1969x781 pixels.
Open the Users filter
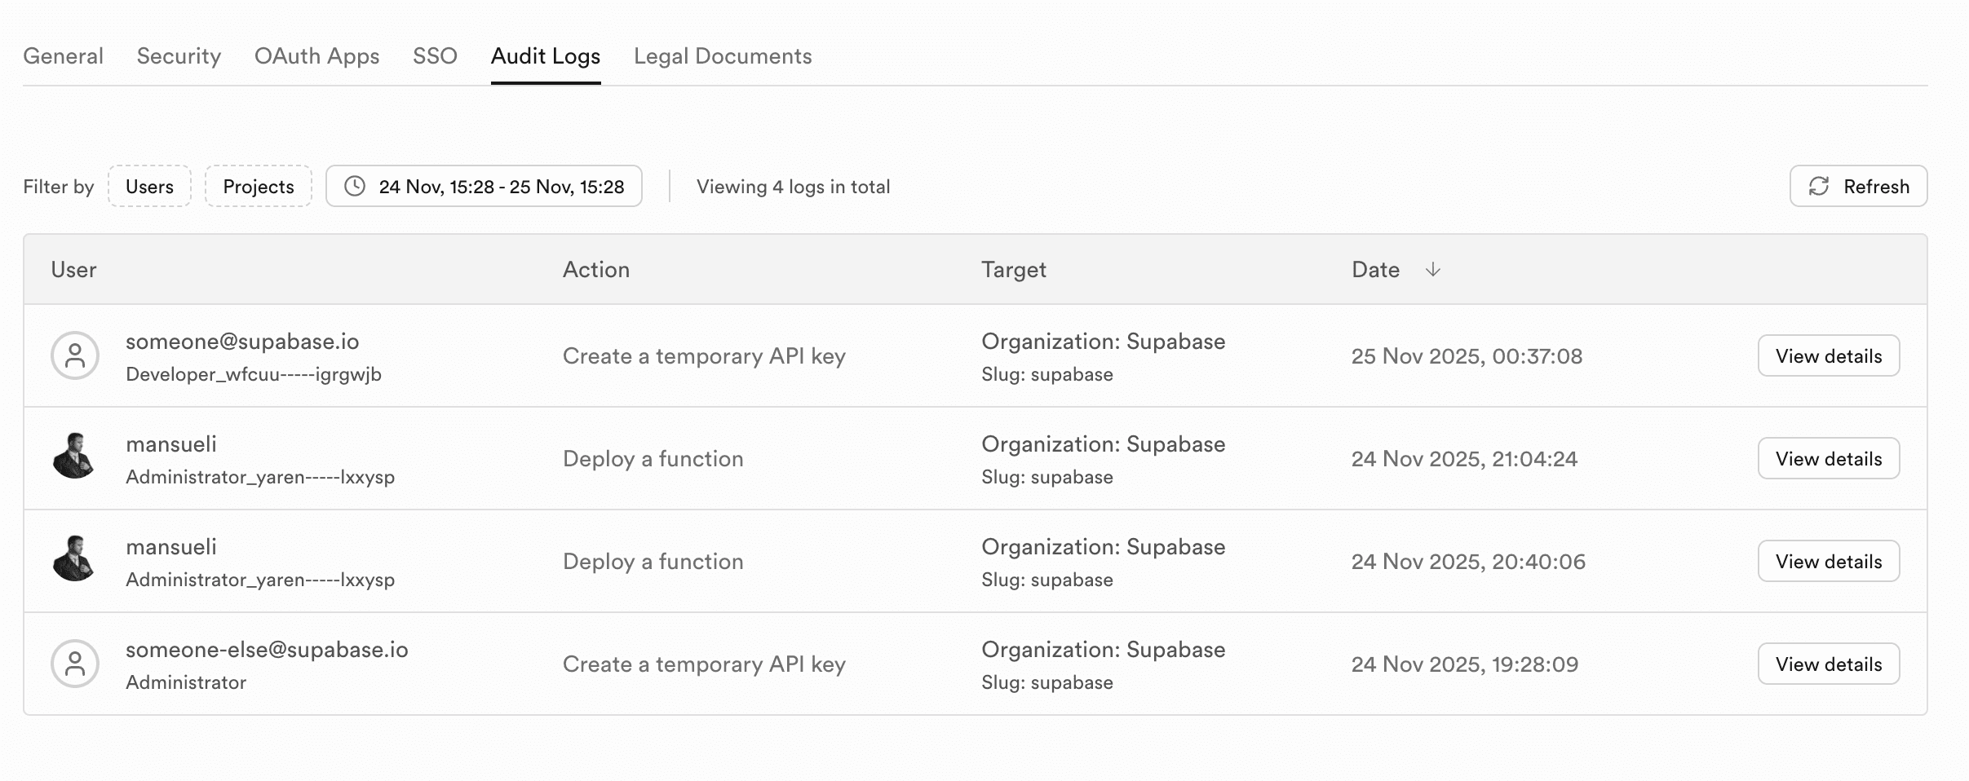pyautogui.click(x=149, y=186)
